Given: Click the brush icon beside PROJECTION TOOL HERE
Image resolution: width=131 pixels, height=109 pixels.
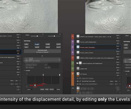Looking at the screenshot, I should pos(80,81).
